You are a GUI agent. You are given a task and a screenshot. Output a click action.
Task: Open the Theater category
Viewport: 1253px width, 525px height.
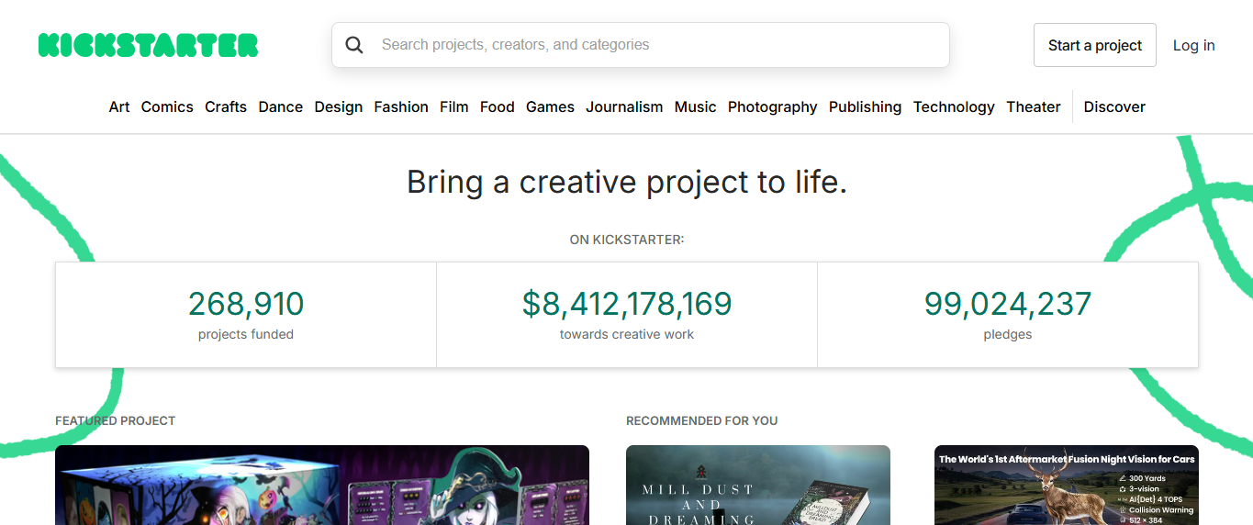click(1034, 106)
